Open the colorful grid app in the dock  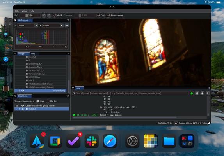(x=151, y=141)
